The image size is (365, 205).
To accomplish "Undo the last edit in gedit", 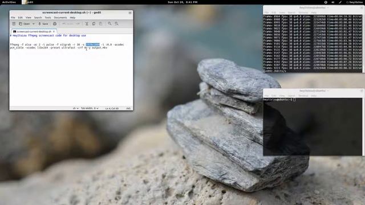I will click(68, 24).
